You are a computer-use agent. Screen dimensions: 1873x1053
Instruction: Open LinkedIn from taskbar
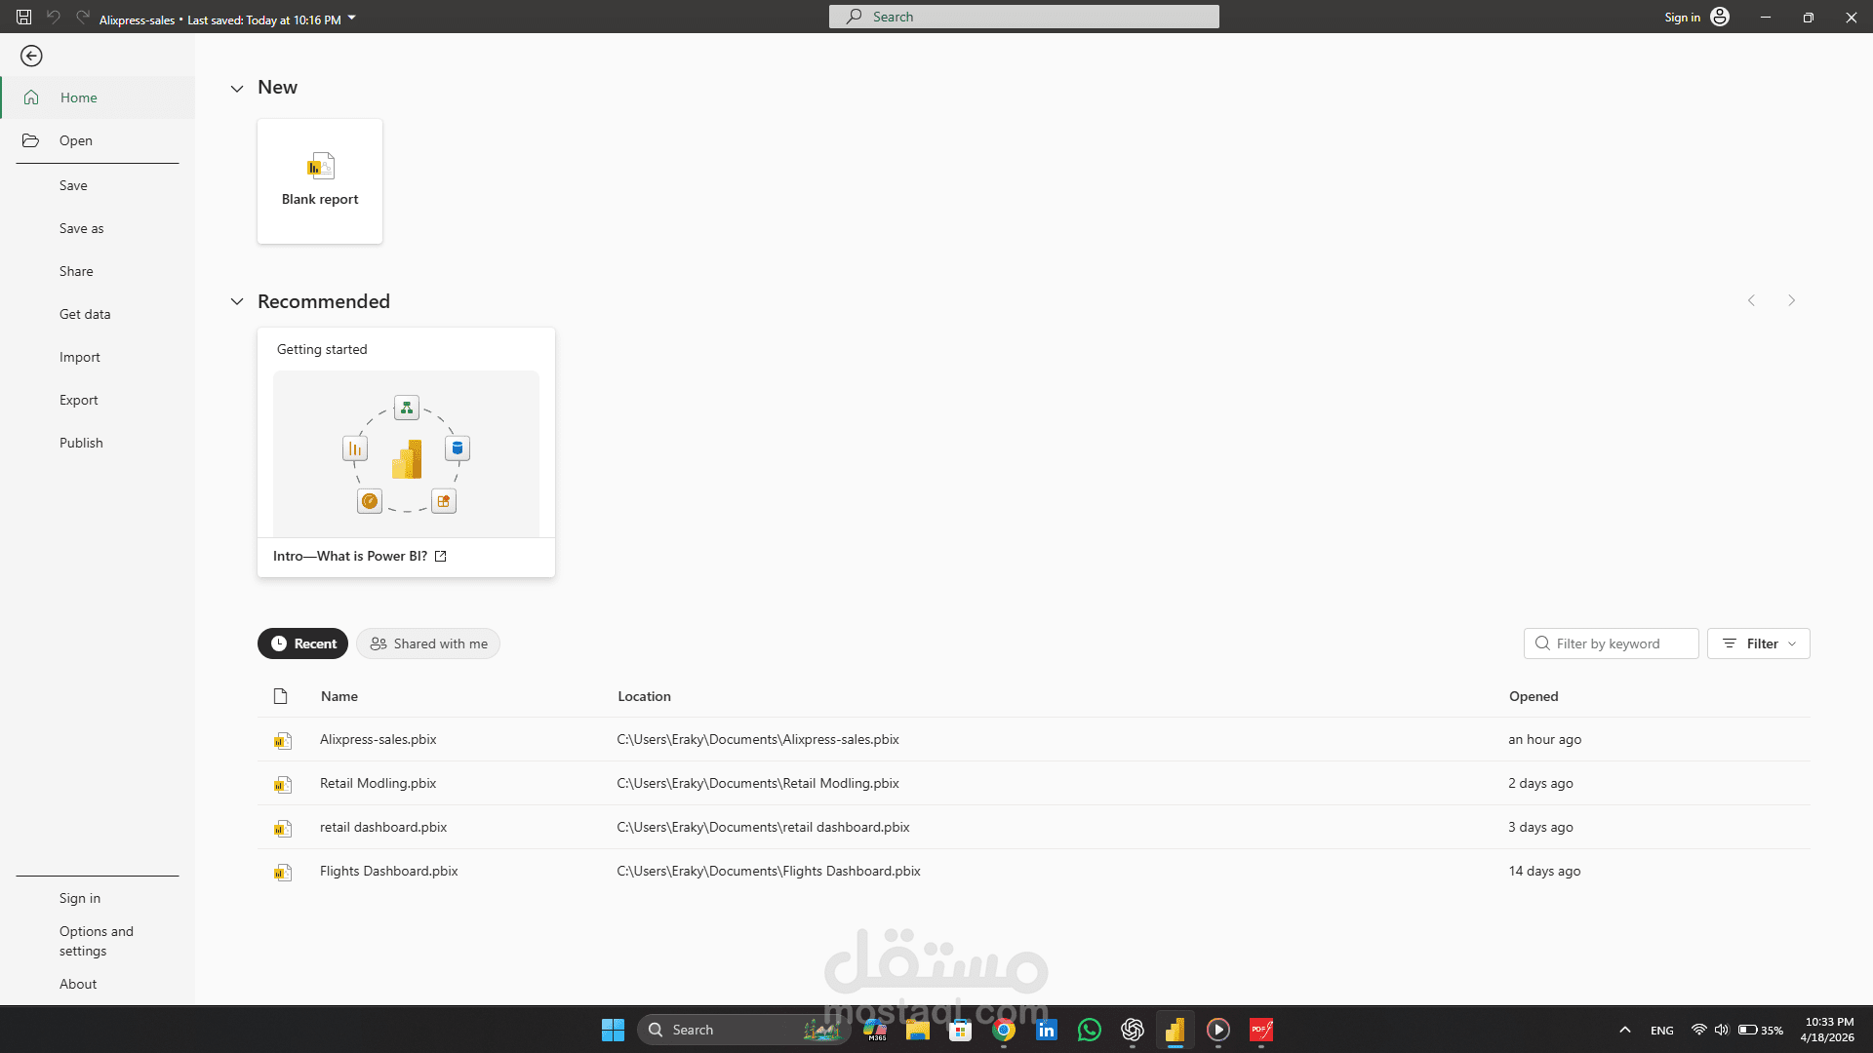pyautogui.click(x=1046, y=1030)
